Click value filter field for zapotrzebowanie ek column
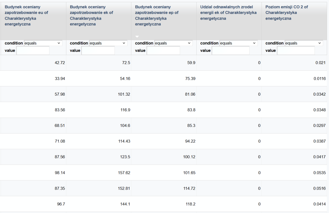The width and height of the screenshot is (329, 213). (x=98, y=50)
